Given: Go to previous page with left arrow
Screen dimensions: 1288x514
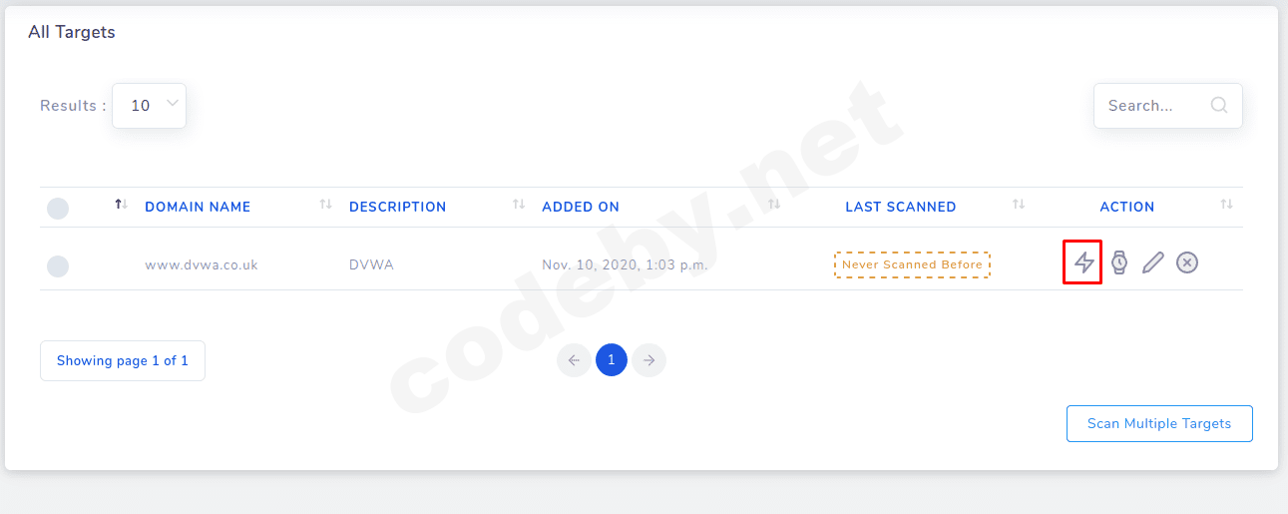Looking at the screenshot, I should pos(574,360).
